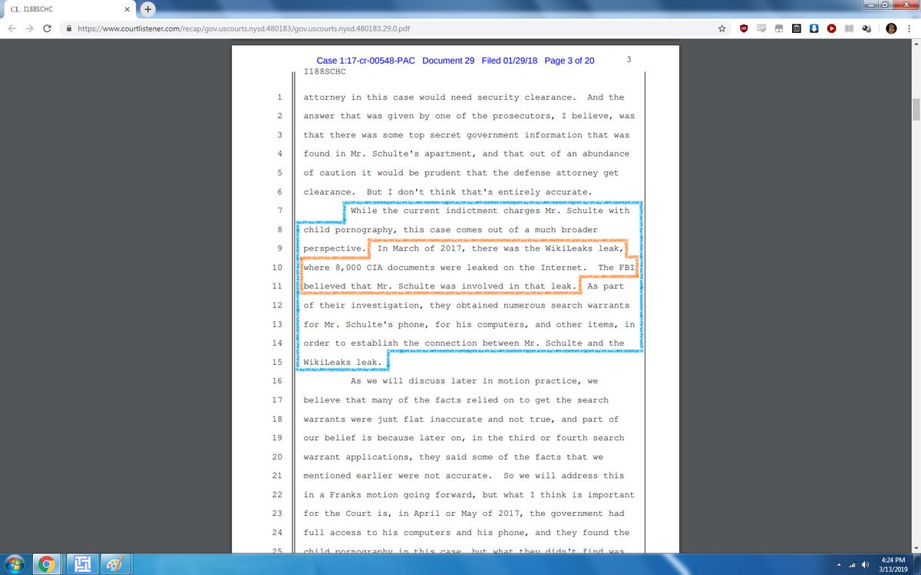Open the grey storefront extension icon
Viewport: 921px width, 575px height.
[778, 28]
